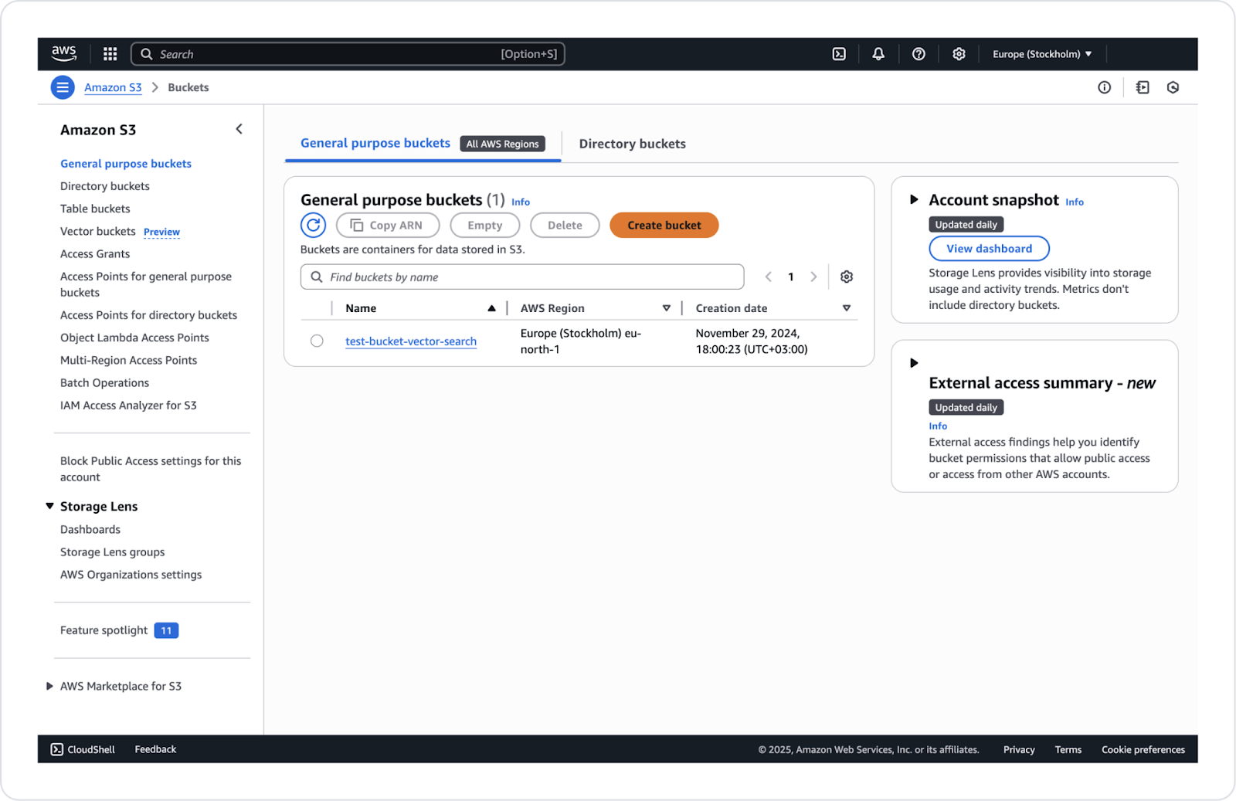
Task: Open the top bar settings gear
Action: [959, 54]
